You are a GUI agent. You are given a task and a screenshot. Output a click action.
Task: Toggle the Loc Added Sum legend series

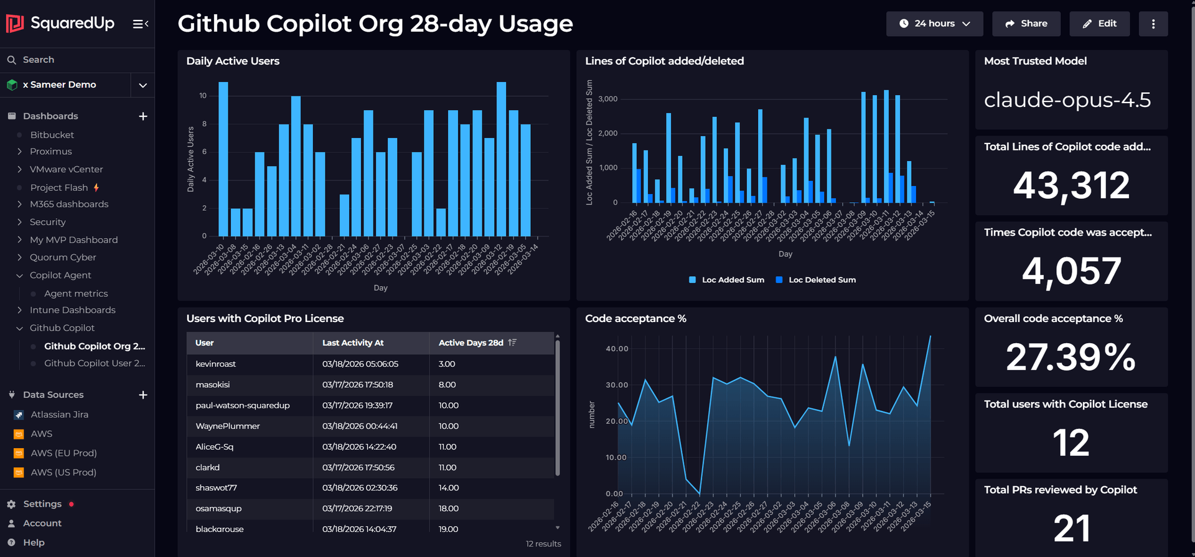point(726,280)
